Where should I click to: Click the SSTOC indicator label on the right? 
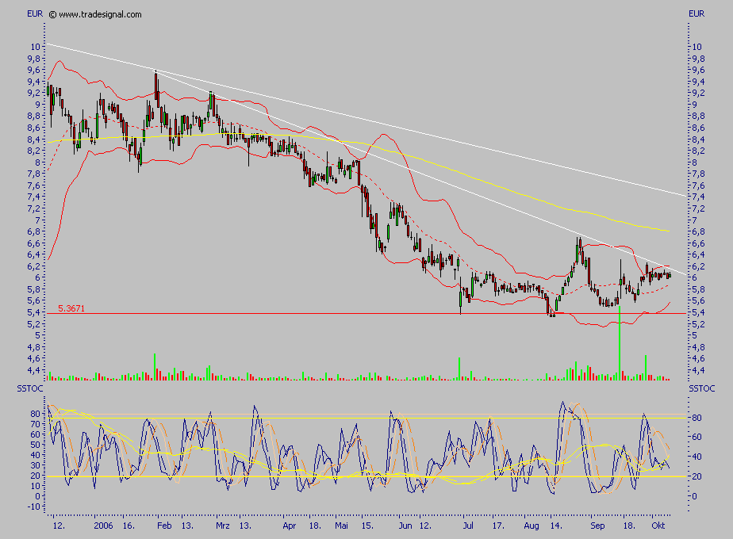point(701,388)
